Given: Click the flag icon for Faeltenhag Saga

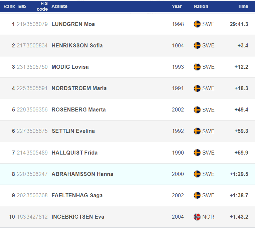Looking at the screenshot, I should [197, 195].
